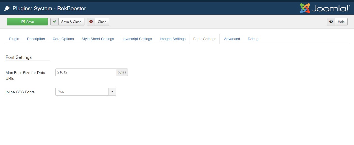
Task: Click the Max Font Size input field
Action: click(86, 72)
